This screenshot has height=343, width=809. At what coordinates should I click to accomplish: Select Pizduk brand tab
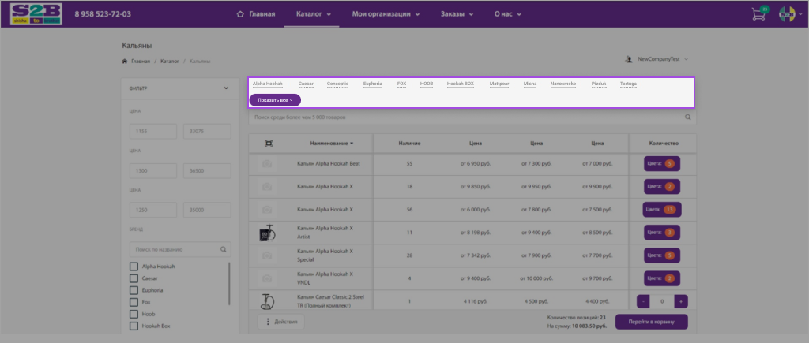point(599,84)
